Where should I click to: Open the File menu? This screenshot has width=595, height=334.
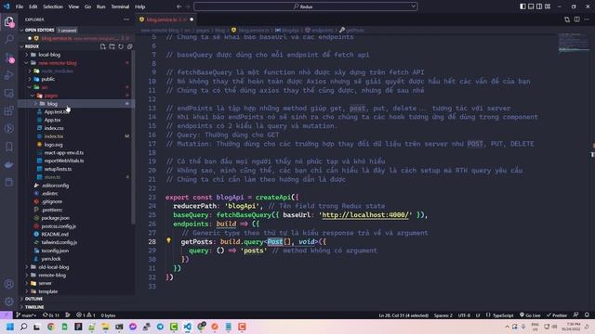20,6
